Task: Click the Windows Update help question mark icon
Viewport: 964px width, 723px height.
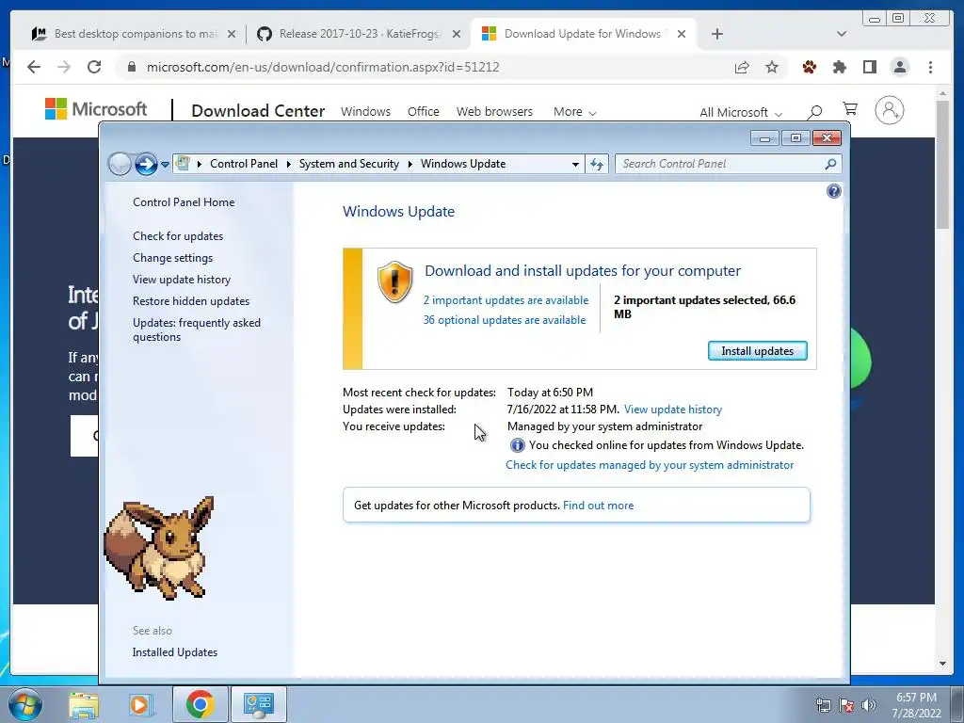Action: coord(834,191)
